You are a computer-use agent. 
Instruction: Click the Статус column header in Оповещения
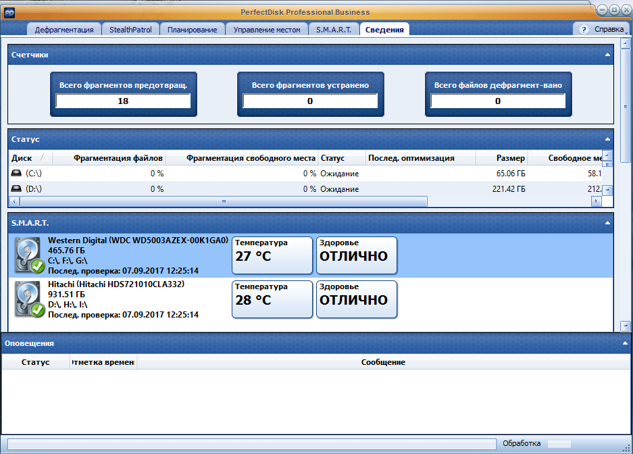(x=36, y=362)
